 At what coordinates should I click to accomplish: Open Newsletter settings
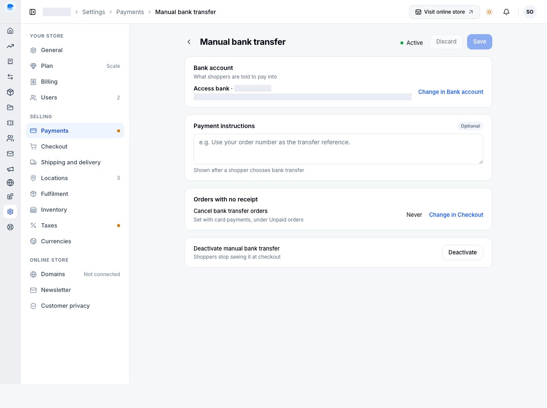tap(75, 290)
